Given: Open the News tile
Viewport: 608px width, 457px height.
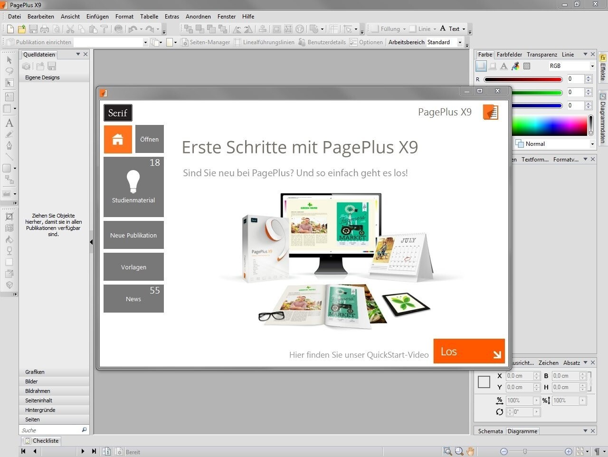Looking at the screenshot, I should [133, 298].
